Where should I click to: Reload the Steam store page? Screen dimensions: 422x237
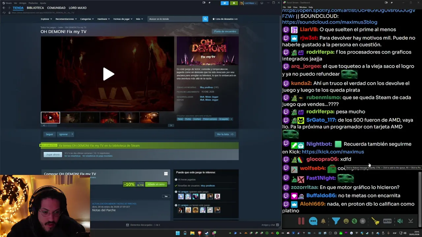point(4,13)
